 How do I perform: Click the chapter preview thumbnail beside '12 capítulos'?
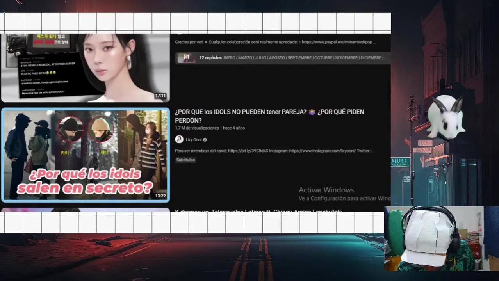[187, 58]
